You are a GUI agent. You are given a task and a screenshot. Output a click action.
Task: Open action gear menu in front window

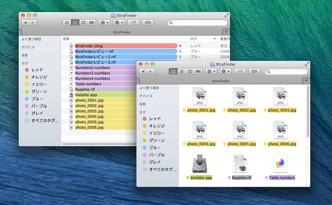tap(225, 71)
